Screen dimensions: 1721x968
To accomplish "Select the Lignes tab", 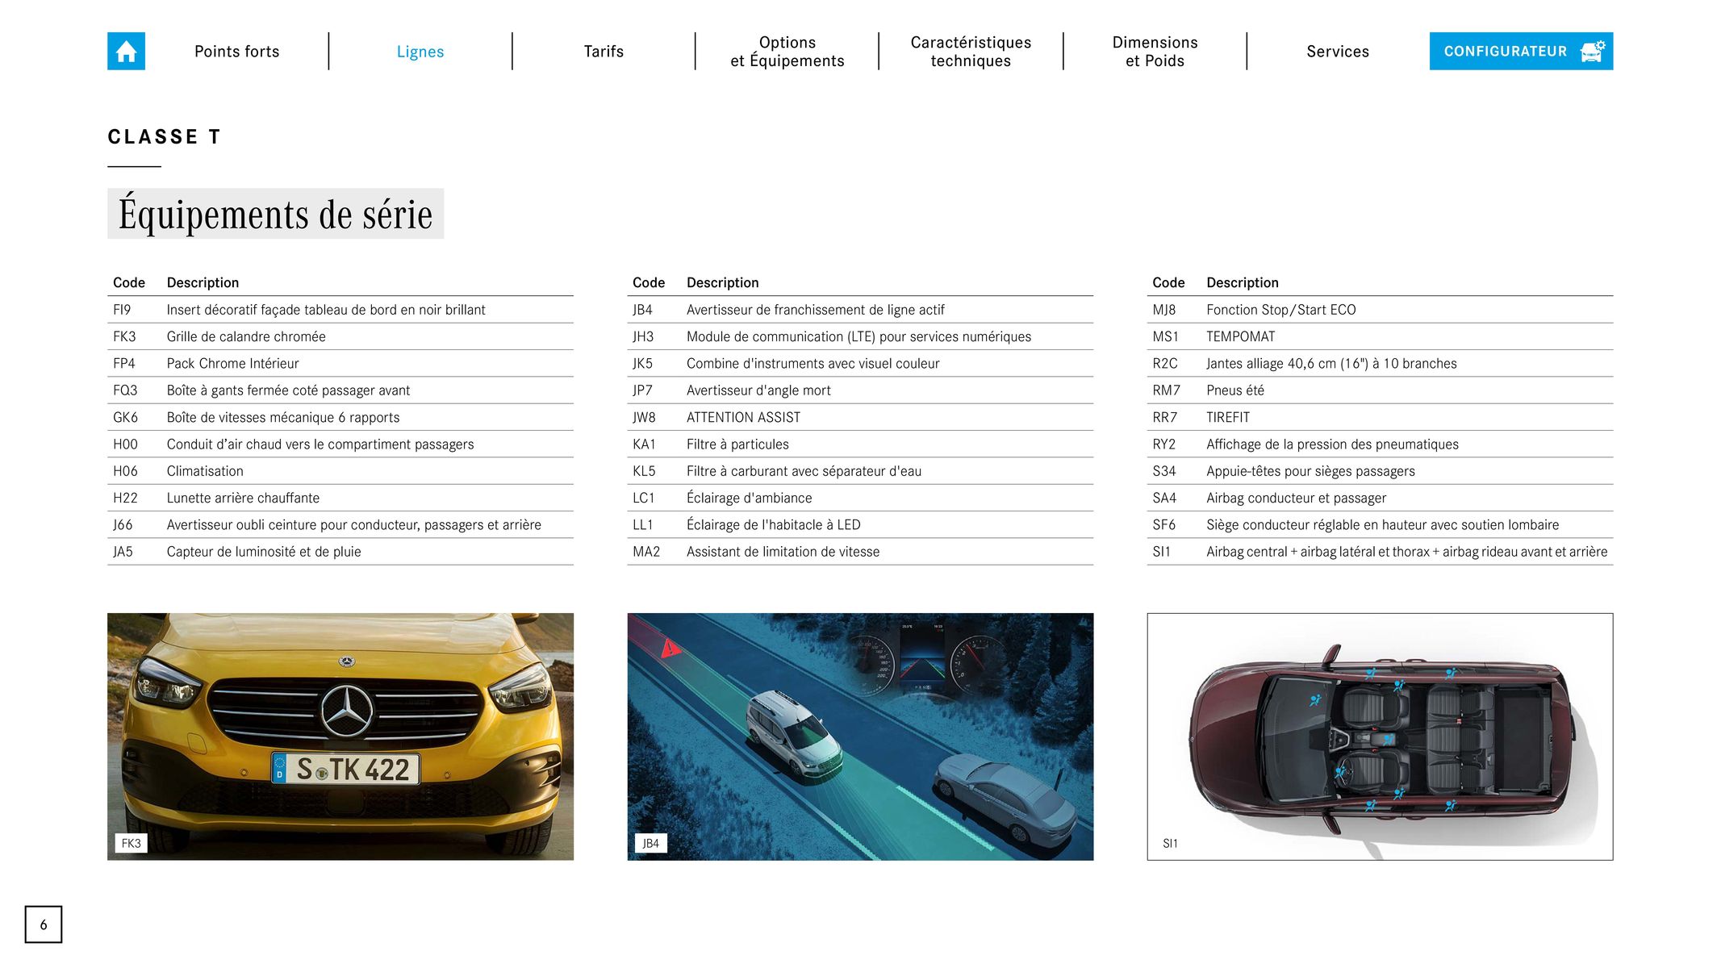I will pos(420,52).
